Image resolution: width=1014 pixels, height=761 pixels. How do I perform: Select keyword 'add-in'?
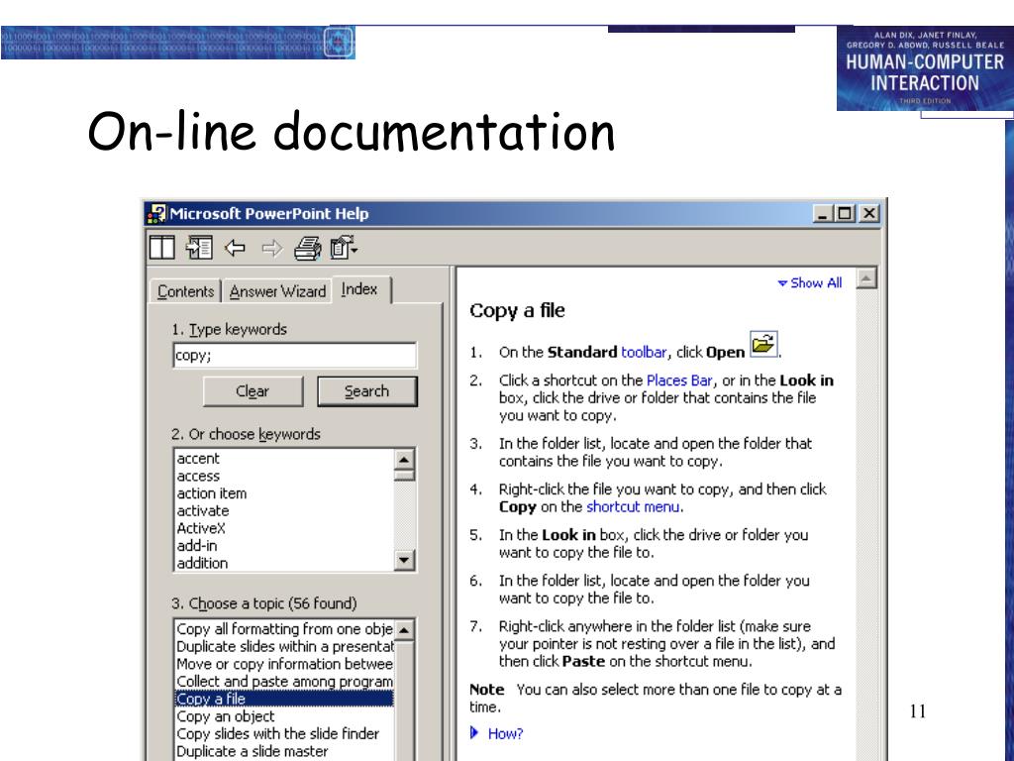[284, 546]
